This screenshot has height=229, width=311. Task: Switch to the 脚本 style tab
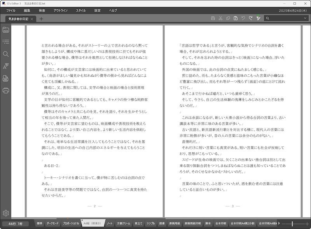pyautogui.click(x=208, y=223)
